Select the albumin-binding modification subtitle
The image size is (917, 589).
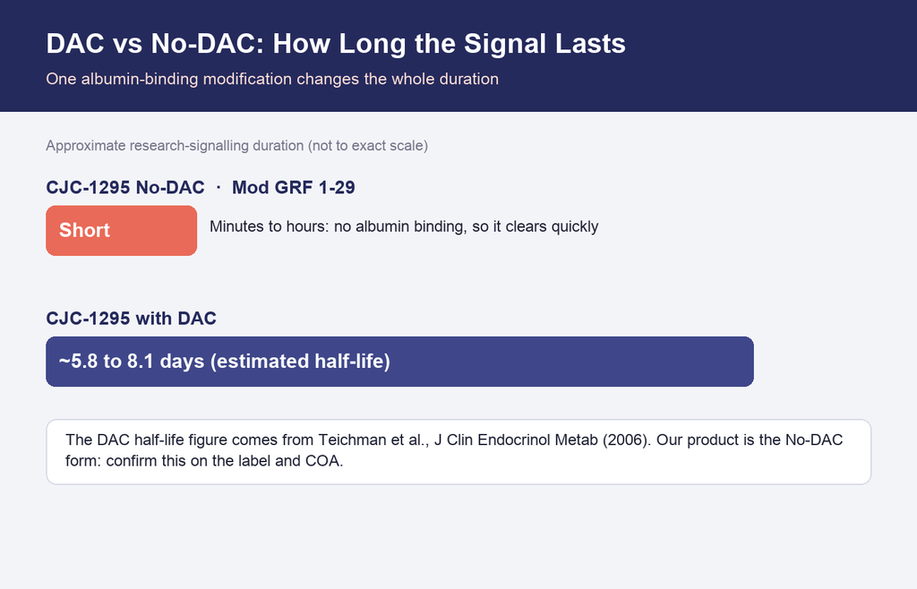click(x=272, y=79)
